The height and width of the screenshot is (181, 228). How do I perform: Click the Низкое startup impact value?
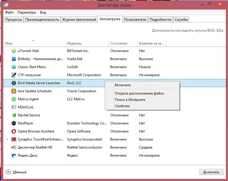(145, 67)
